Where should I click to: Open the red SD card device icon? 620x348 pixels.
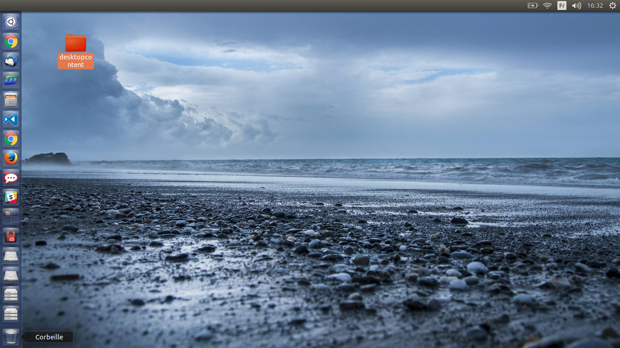coord(11,236)
